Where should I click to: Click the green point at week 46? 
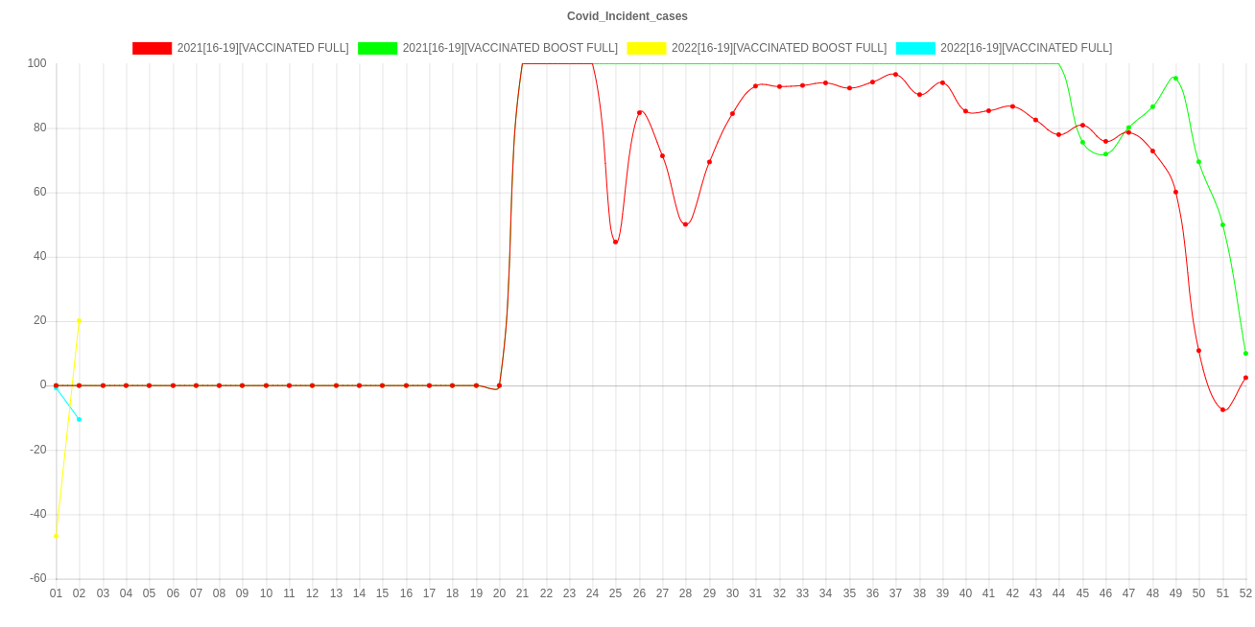tap(1105, 153)
